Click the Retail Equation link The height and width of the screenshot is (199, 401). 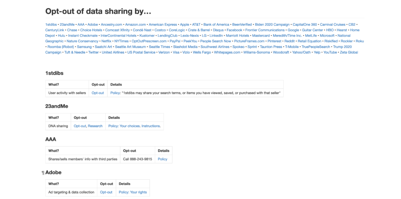310,41
